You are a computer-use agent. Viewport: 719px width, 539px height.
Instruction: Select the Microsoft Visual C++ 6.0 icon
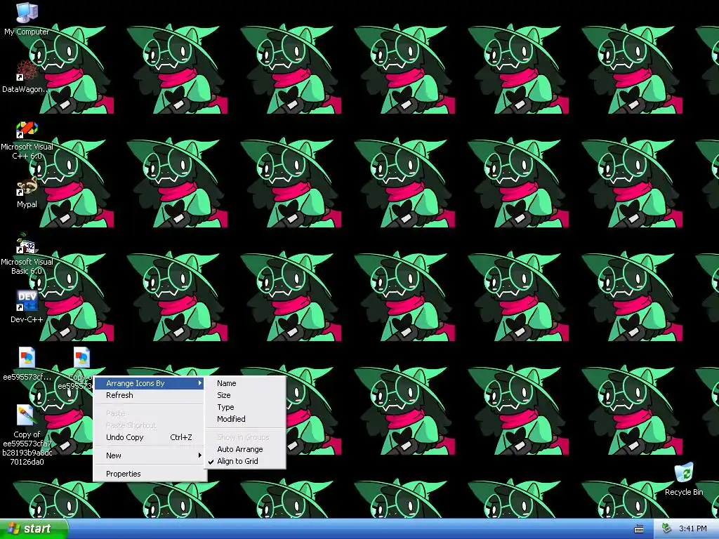pos(27,129)
